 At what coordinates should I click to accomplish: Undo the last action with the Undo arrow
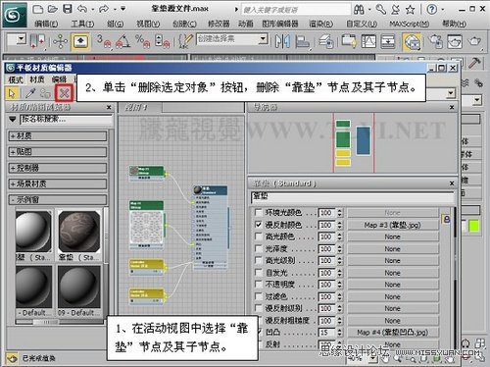[82, 9]
